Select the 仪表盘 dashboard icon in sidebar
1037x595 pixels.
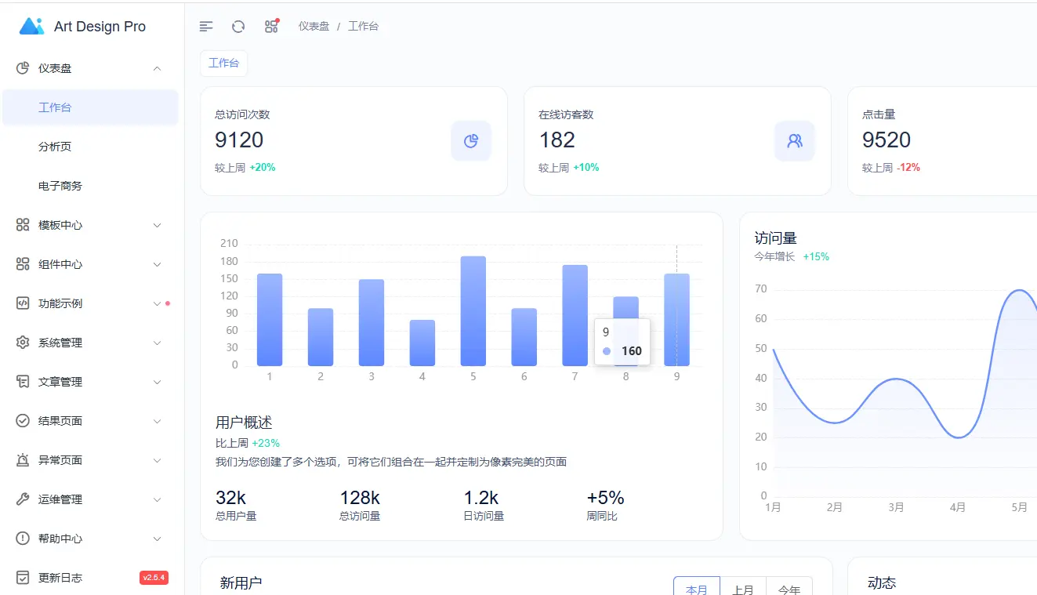coord(22,68)
